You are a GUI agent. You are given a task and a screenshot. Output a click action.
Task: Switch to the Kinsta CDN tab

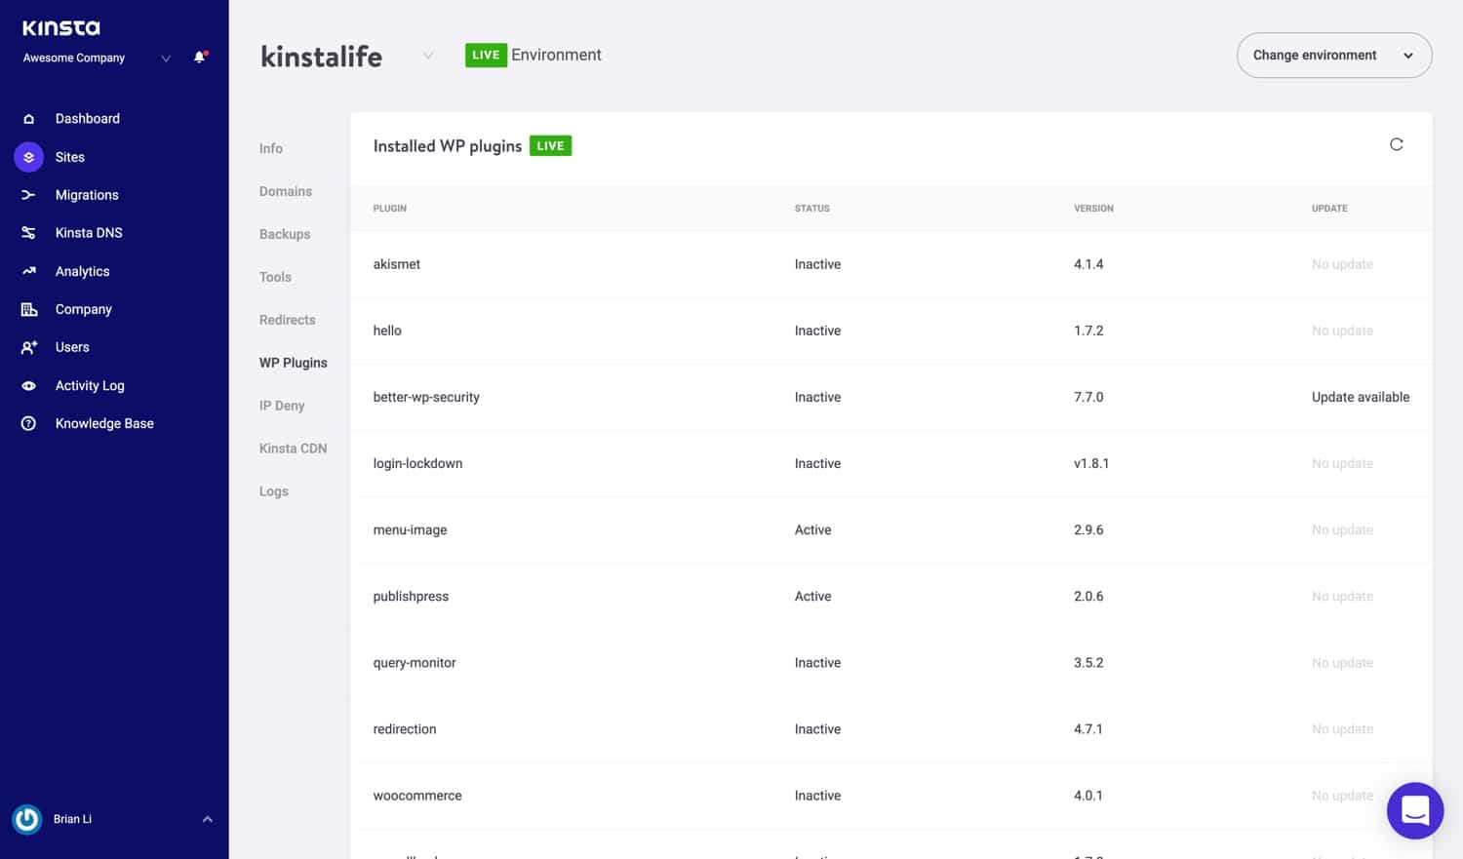pyautogui.click(x=293, y=449)
